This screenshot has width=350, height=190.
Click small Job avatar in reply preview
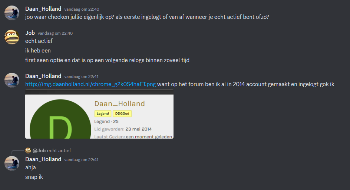click(28, 150)
